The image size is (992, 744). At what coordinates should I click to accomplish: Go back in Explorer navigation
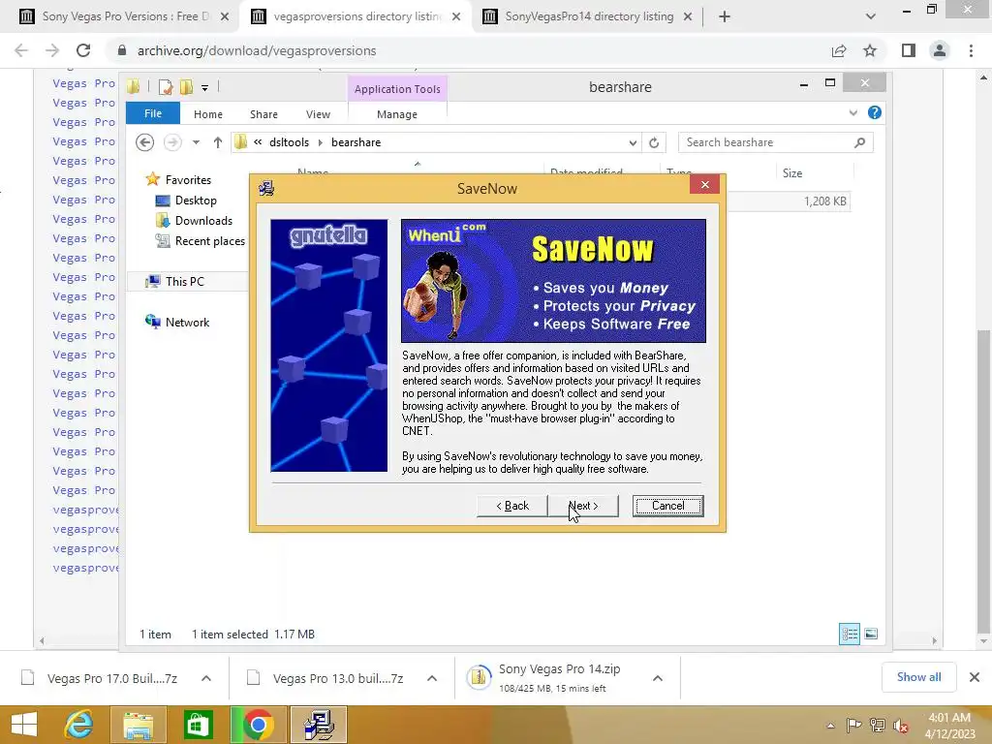(x=145, y=142)
